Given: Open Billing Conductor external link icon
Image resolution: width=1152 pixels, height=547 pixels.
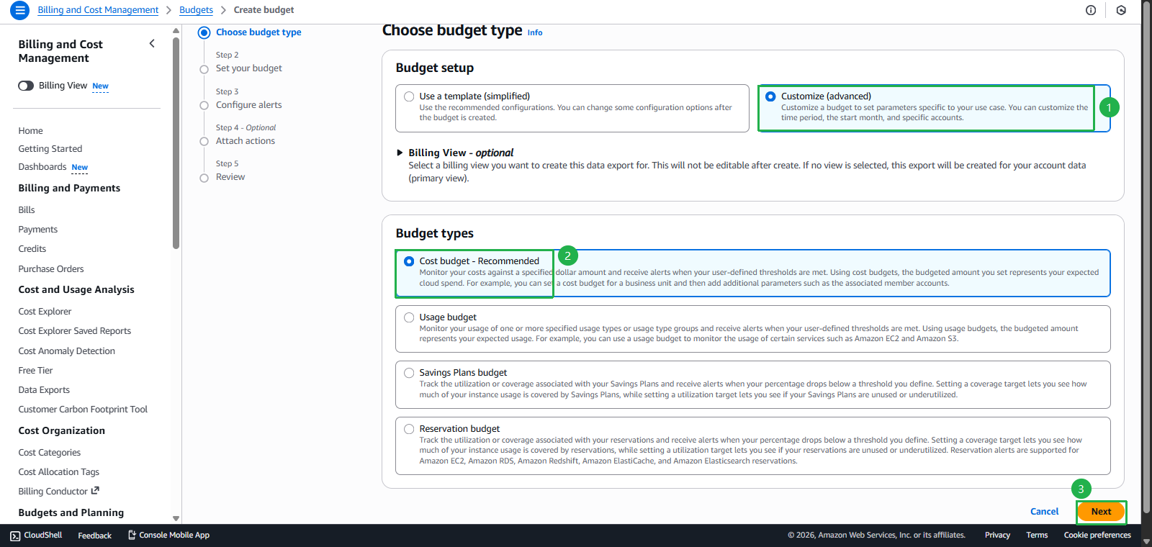Looking at the screenshot, I should tap(95, 491).
